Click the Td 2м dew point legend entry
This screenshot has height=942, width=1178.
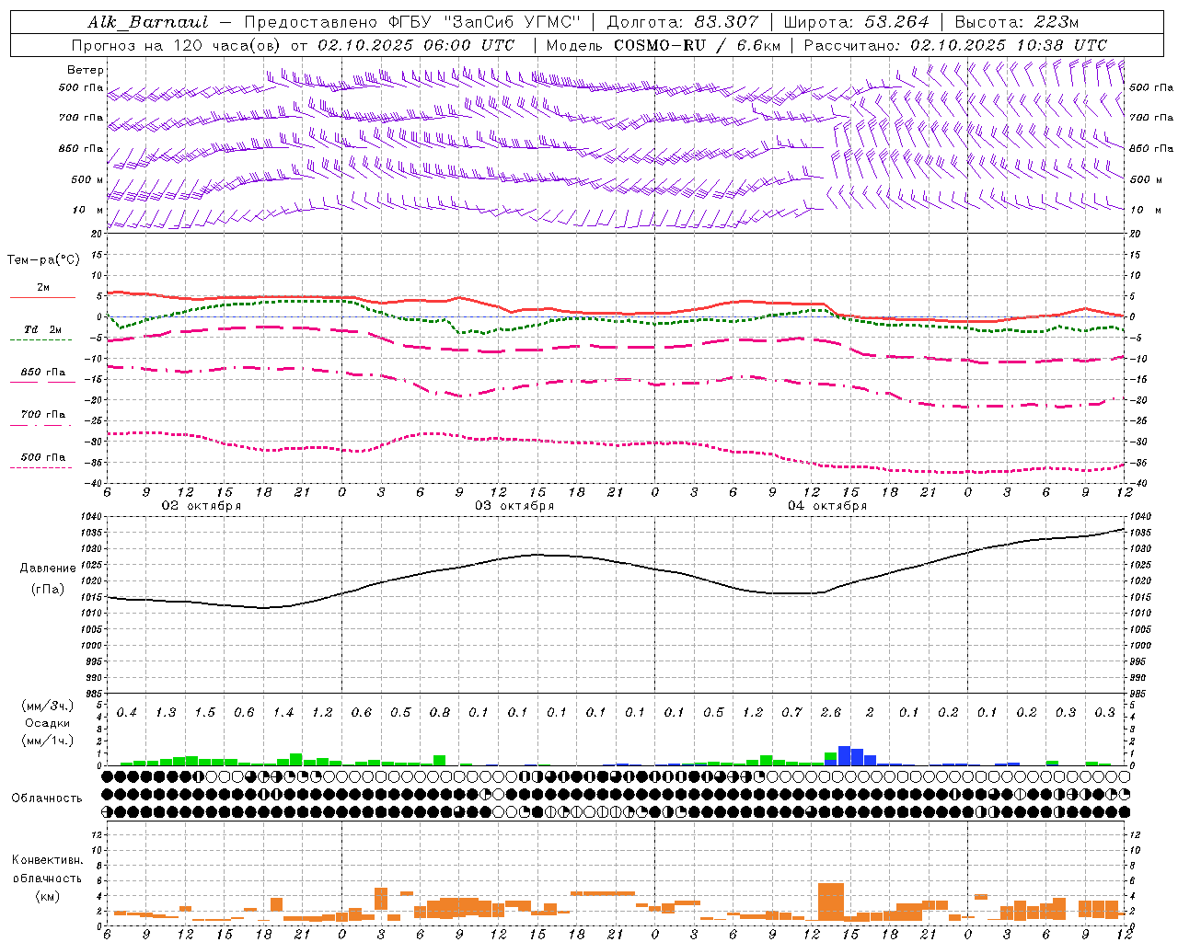click(x=42, y=329)
